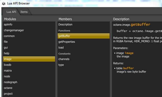The image size is (162, 97).
Task: Select the type constant
Action: point(84,65)
